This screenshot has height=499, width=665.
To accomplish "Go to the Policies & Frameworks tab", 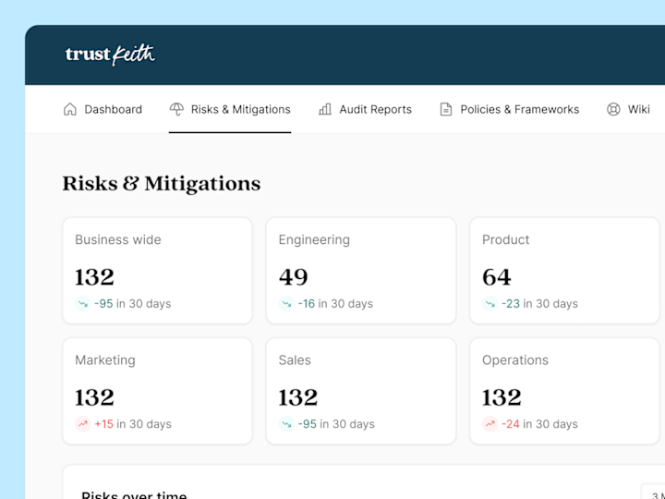I will point(509,109).
